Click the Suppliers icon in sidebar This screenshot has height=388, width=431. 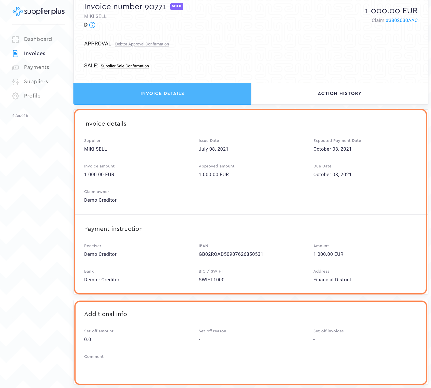16,82
